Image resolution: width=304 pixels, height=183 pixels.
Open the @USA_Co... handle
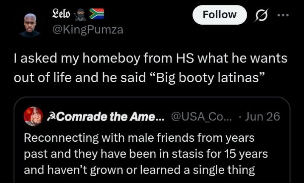201,117
